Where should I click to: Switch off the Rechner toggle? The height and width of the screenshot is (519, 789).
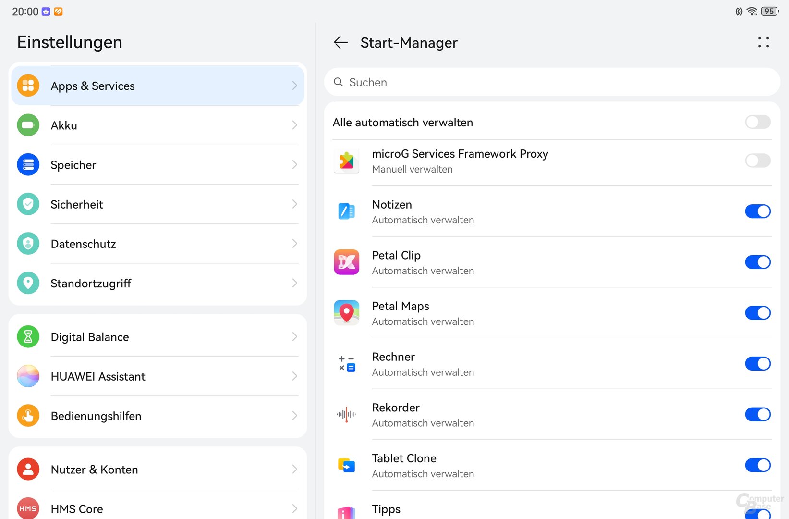[x=758, y=364]
